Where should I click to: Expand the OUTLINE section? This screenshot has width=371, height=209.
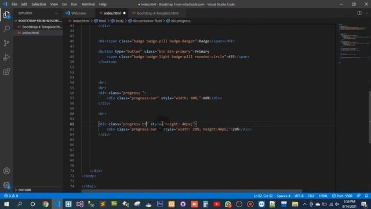point(24,190)
